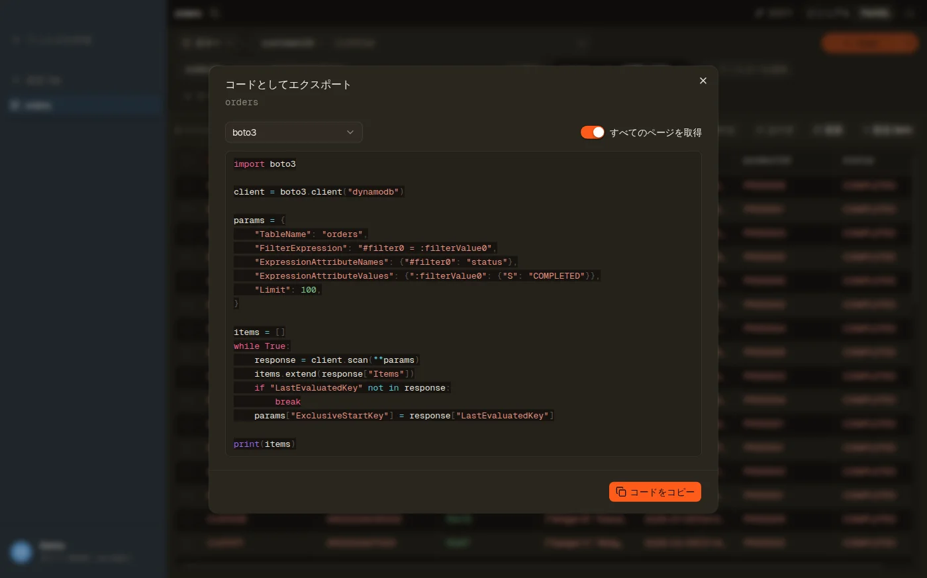Click the 'import boto3' code line

265,164
